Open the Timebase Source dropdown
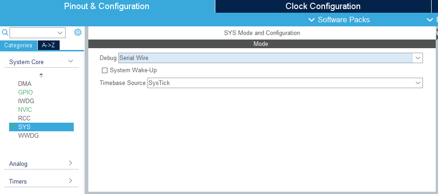438x194 pixels. click(285, 83)
